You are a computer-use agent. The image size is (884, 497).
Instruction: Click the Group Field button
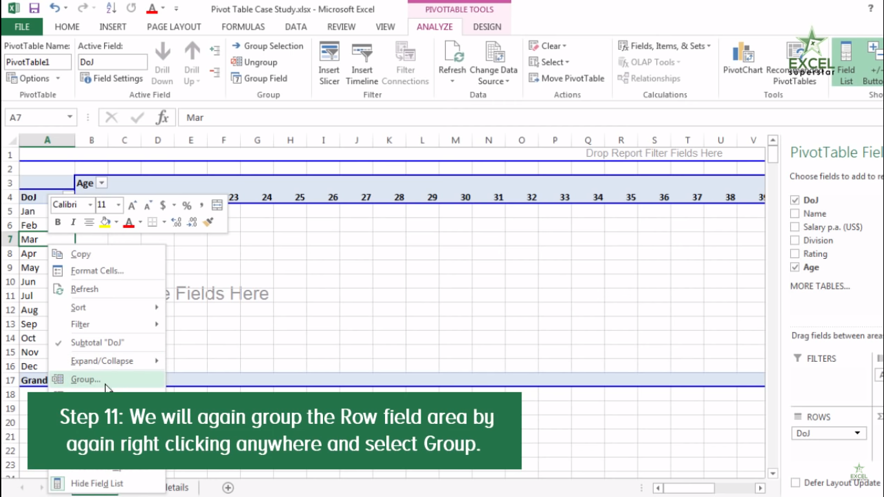[260, 78]
